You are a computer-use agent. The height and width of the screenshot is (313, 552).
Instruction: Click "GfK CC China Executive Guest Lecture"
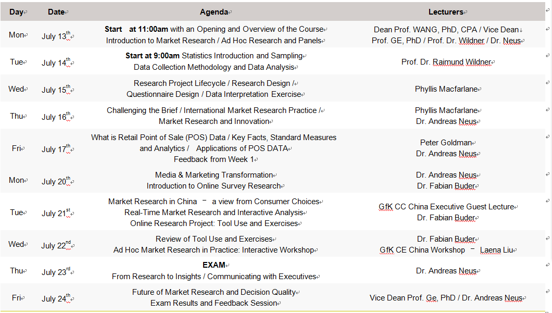(446, 207)
